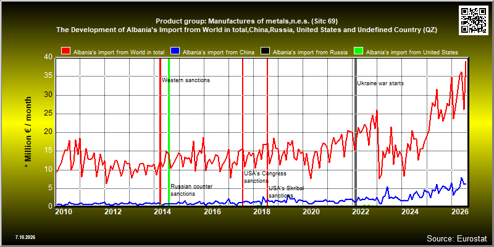Viewport: 494px width, 247px height.
Task: Click the date stamp 7.10.2026
Action: coord(25,237)
